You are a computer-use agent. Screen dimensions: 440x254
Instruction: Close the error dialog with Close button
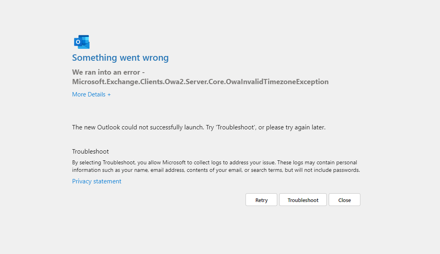point(344,200)
